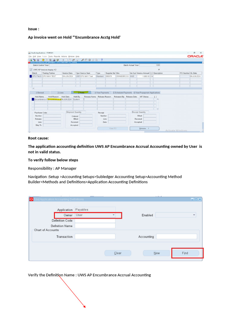232x310 pixels.
Task: Click the Oracle Applications title bar icon
Action: coord(29,53)
